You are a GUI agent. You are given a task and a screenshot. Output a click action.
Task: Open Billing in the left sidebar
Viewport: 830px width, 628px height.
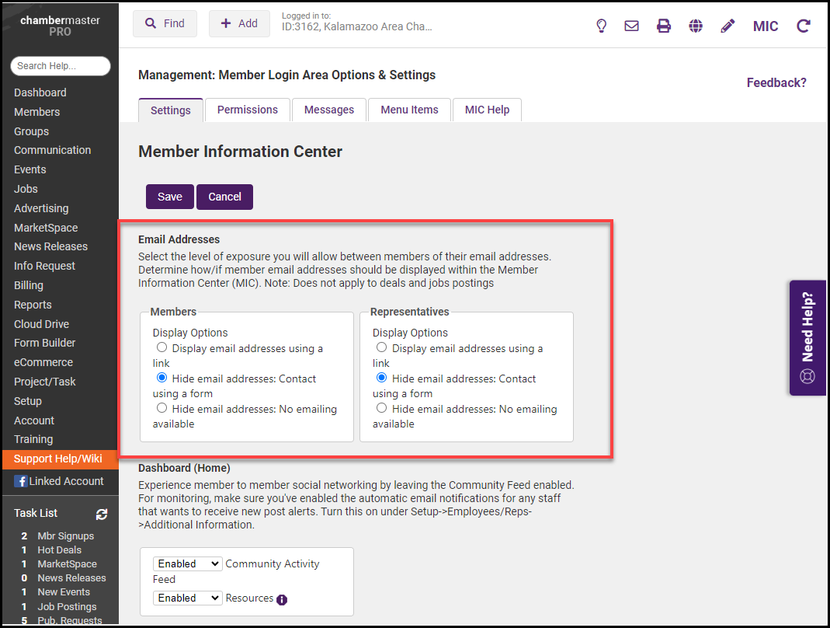[29, 285]
